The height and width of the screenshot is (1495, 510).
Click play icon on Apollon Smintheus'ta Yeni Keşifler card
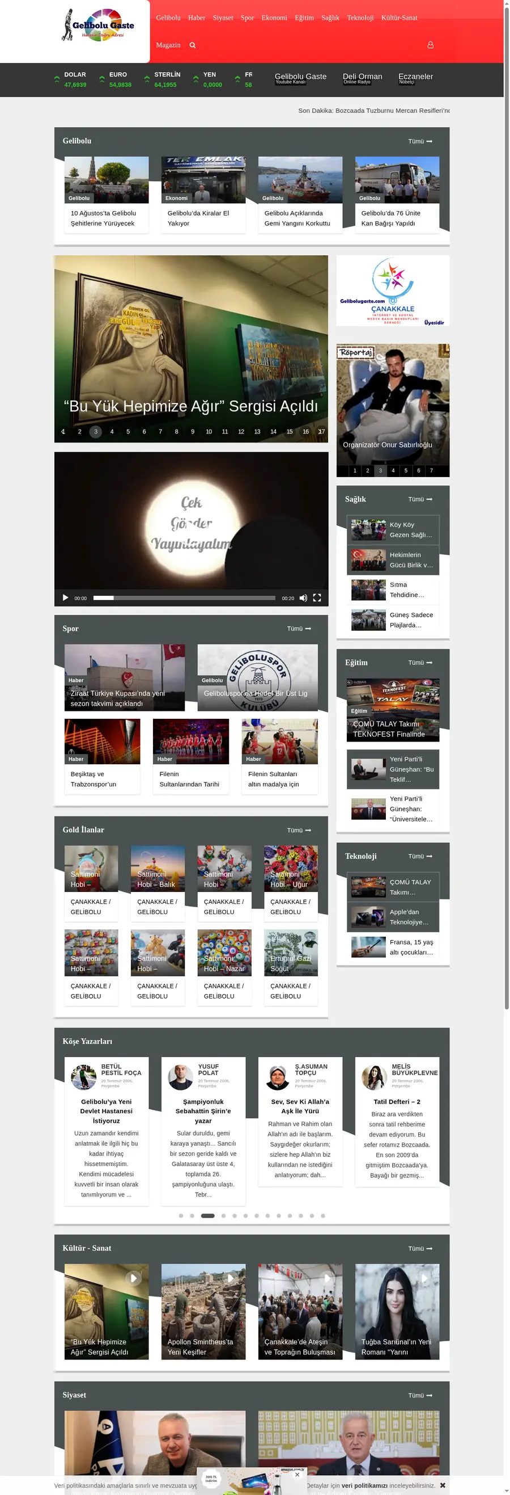(x=230, y=1277)
